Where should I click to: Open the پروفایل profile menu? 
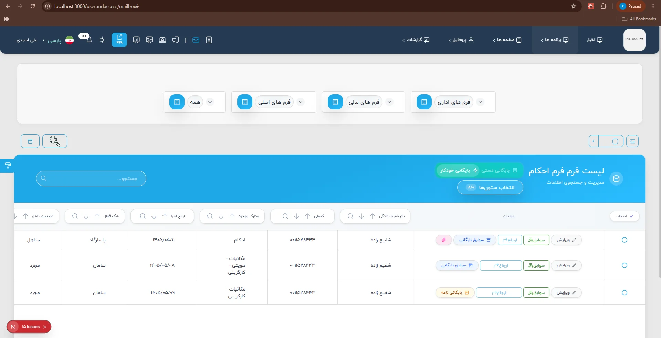[461, 40]
